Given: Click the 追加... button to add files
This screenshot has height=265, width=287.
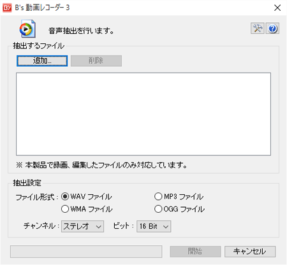Looking at the screenshot, I should point(42,61).
